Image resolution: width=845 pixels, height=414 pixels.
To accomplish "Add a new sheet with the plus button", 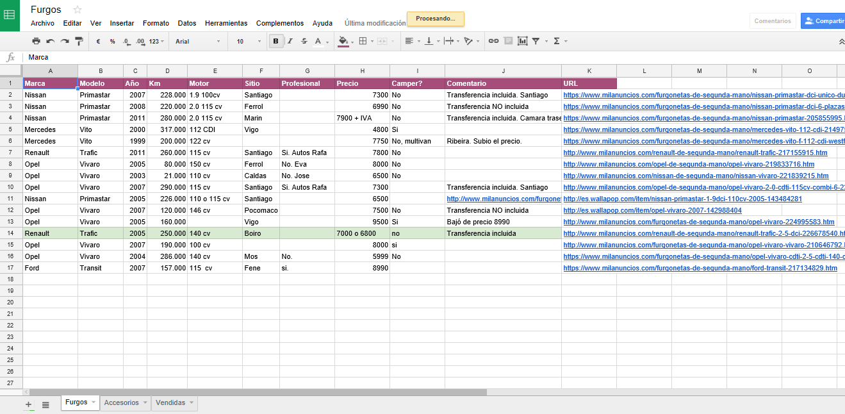I will (28, 404).
